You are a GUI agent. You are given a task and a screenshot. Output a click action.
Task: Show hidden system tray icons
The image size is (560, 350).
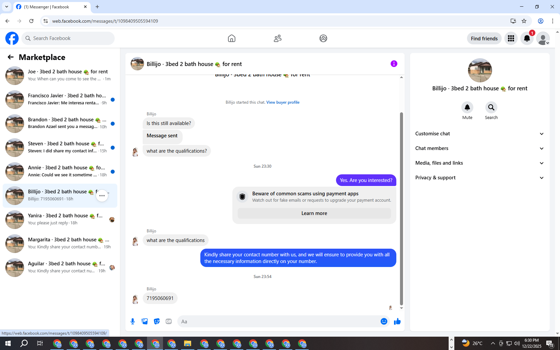coord(493,343)
